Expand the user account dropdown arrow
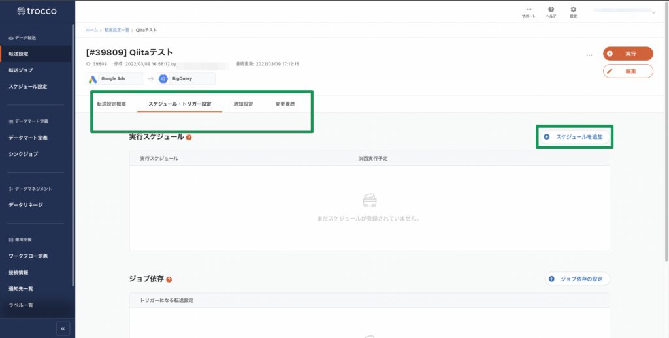 pyautogui.click(x=653, y=12)
